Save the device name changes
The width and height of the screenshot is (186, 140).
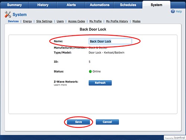click(x=78, y=122)
